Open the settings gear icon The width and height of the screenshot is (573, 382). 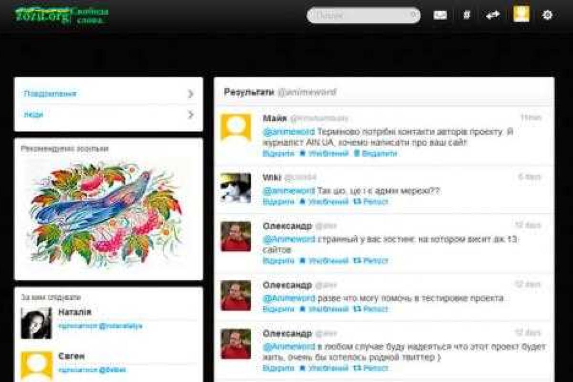click(547, 15)
